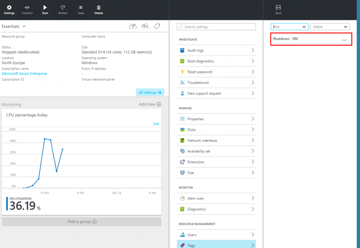Expand the Extensions row chevron
The height and width of the screenshot is (248, 360).
[253, 162]
